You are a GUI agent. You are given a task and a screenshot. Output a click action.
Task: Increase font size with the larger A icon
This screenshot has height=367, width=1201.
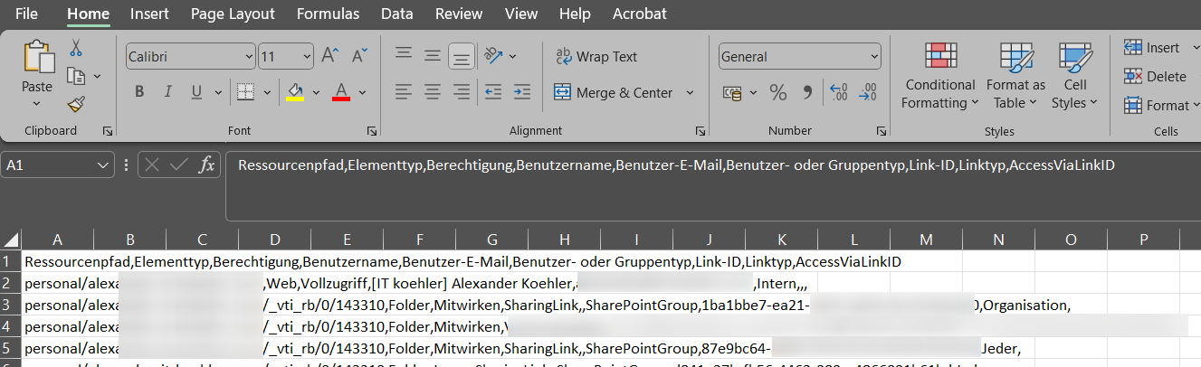click(x=330, y=56)
